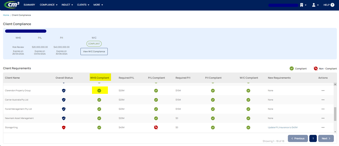
Task: Open the SUMMARY page
Action: pyautogui.click(x=30, y=5)
